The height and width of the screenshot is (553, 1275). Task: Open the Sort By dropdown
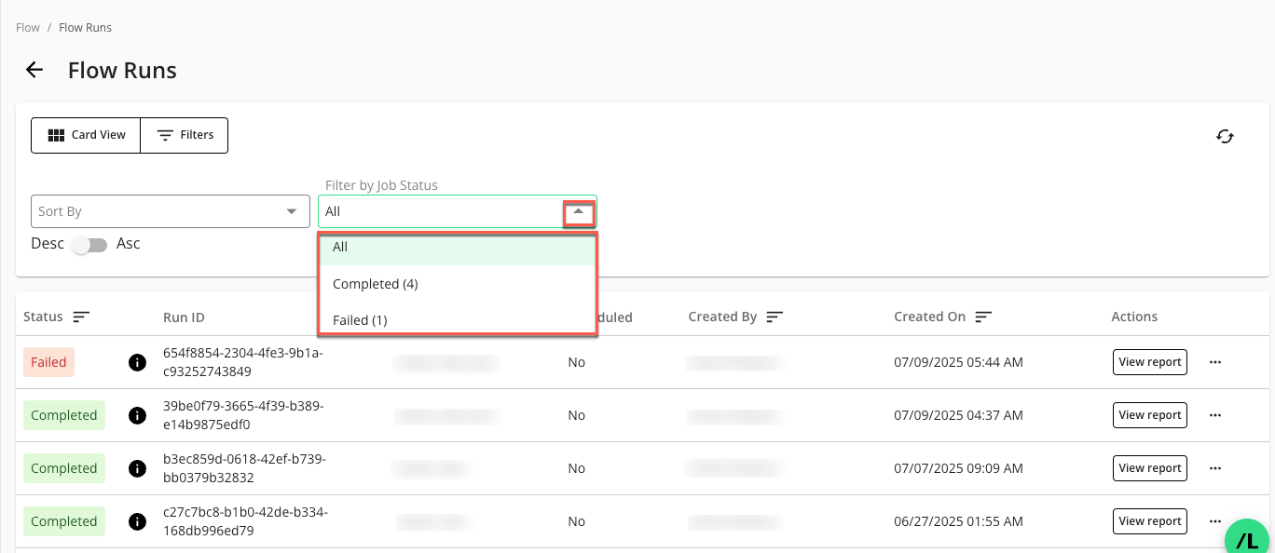point(171,211)
